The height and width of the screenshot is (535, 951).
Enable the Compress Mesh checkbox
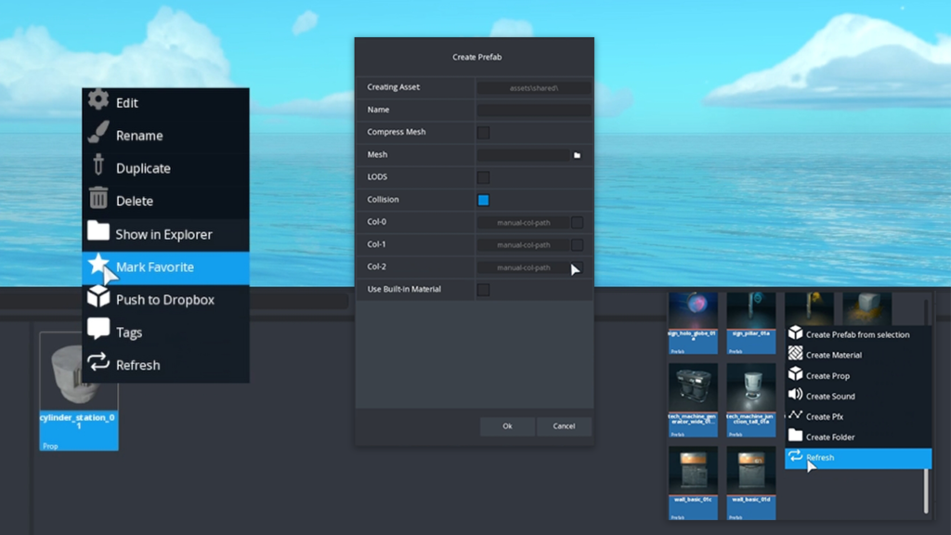tap(483, 133)
